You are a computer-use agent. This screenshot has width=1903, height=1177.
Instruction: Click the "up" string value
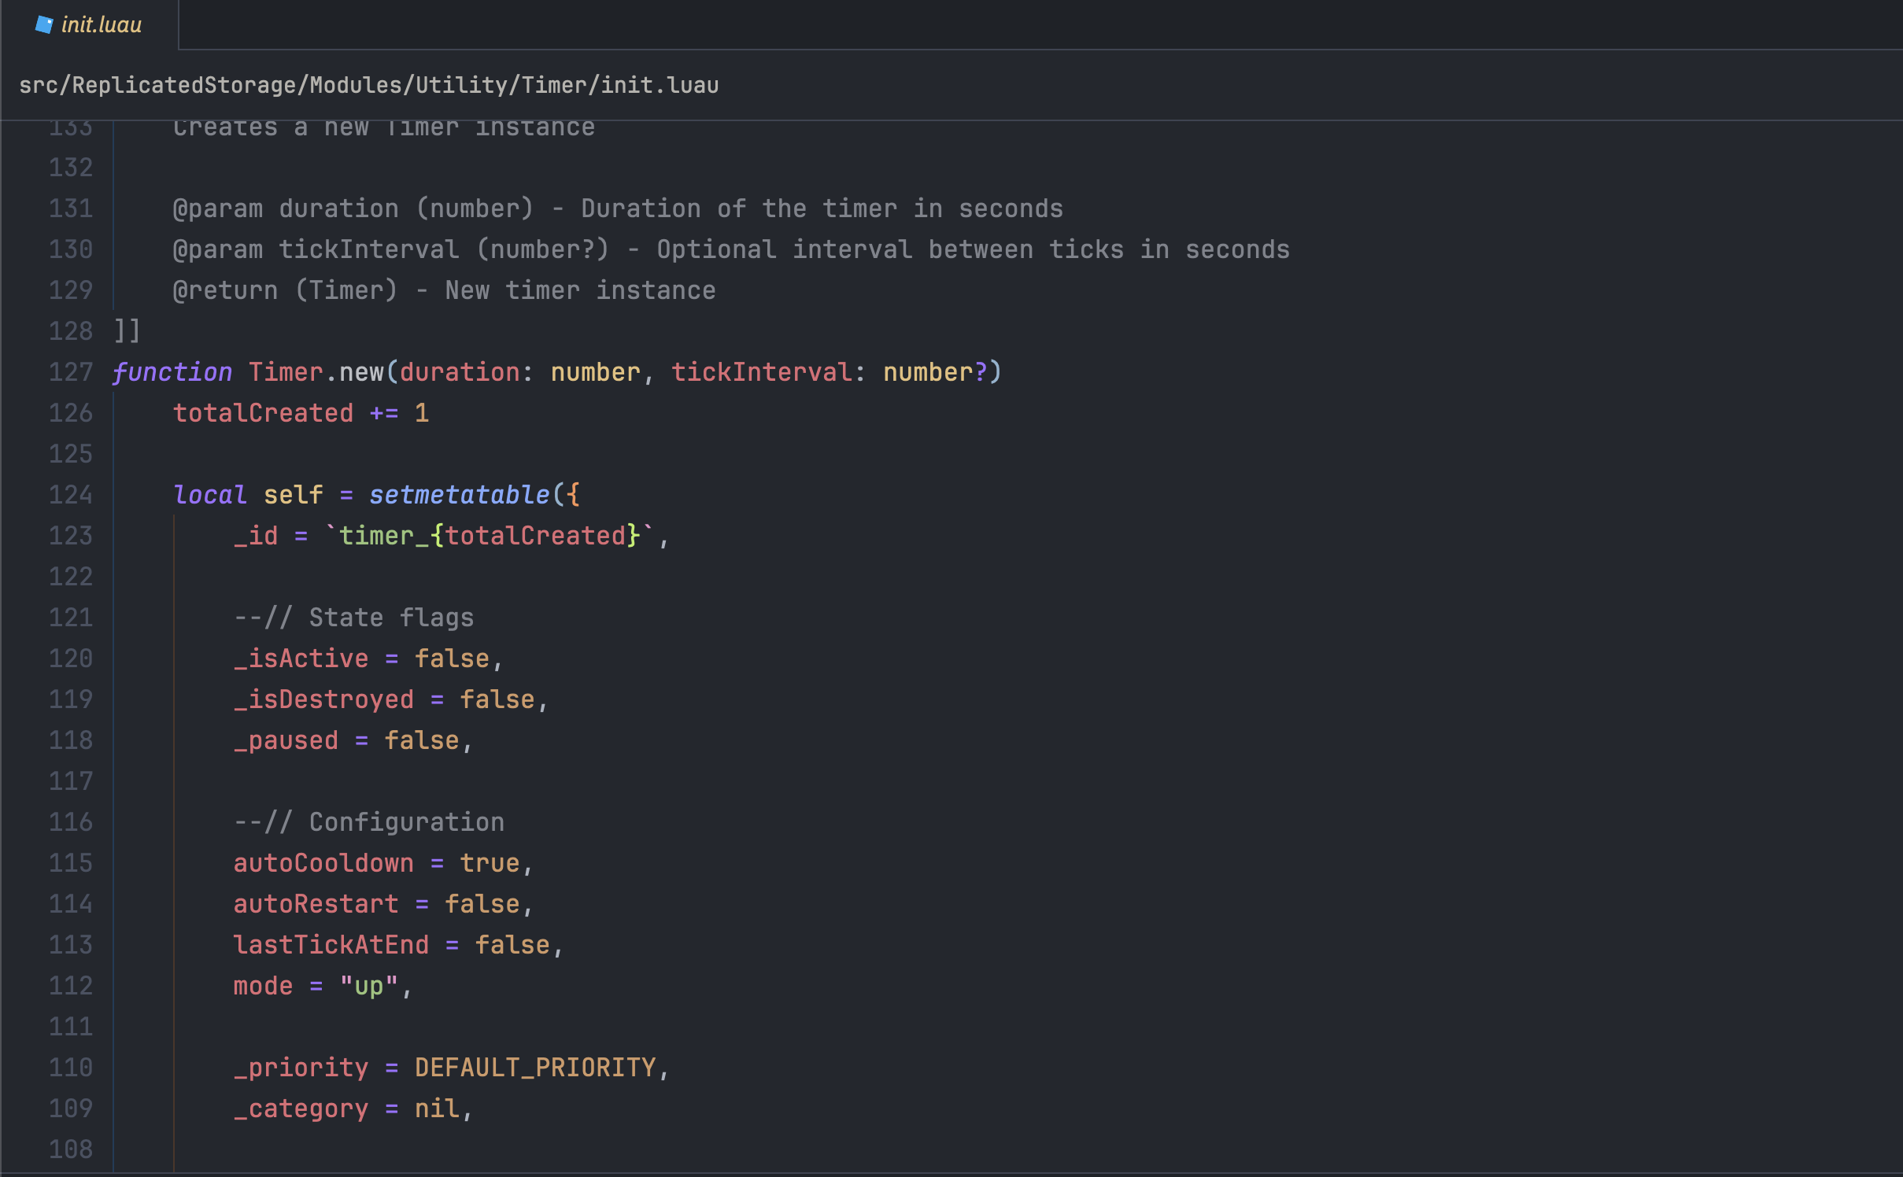(x=369, y=986)
